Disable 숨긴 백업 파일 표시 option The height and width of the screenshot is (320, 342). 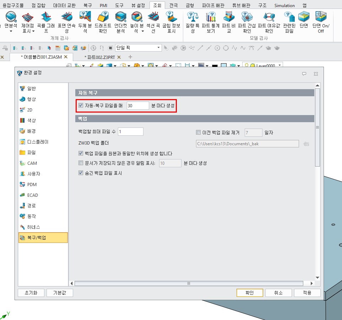[81, 173]
